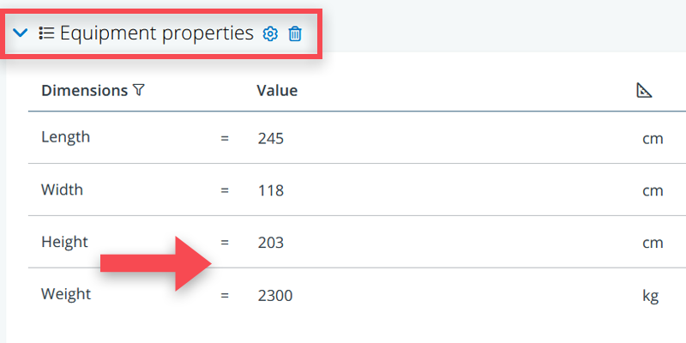Select the Height row label
The image size is (686, 343).
click(64, 243)
